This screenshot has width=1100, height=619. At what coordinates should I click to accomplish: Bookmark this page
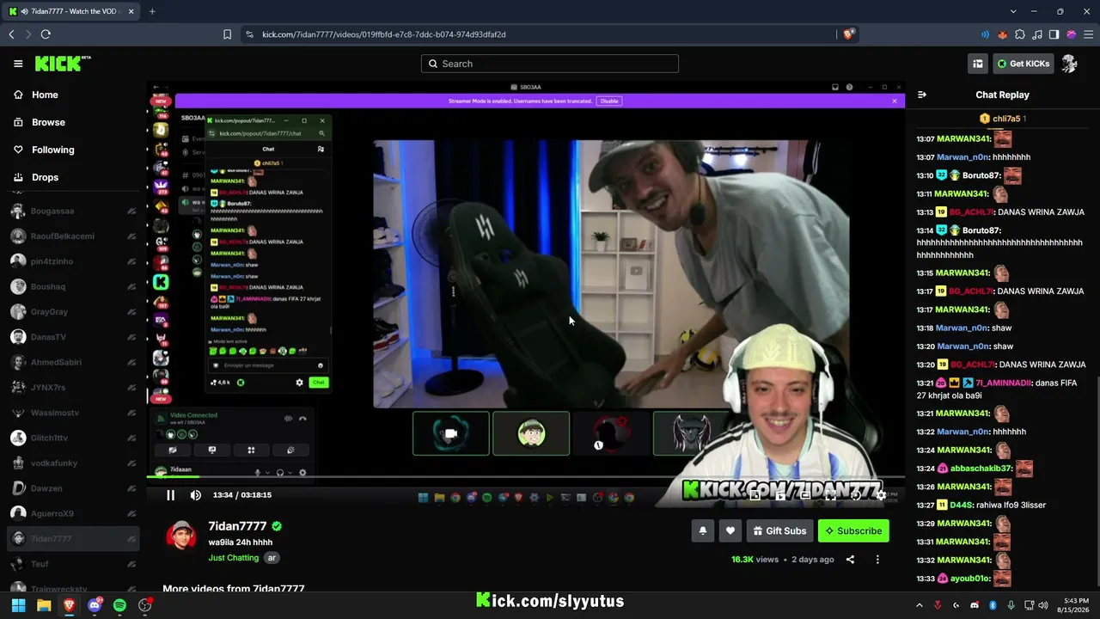[227, 34]
